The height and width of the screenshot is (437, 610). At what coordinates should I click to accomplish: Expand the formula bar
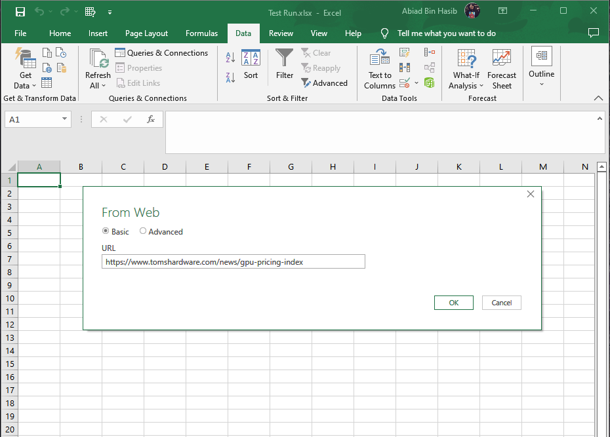click(x=600, y=119)
